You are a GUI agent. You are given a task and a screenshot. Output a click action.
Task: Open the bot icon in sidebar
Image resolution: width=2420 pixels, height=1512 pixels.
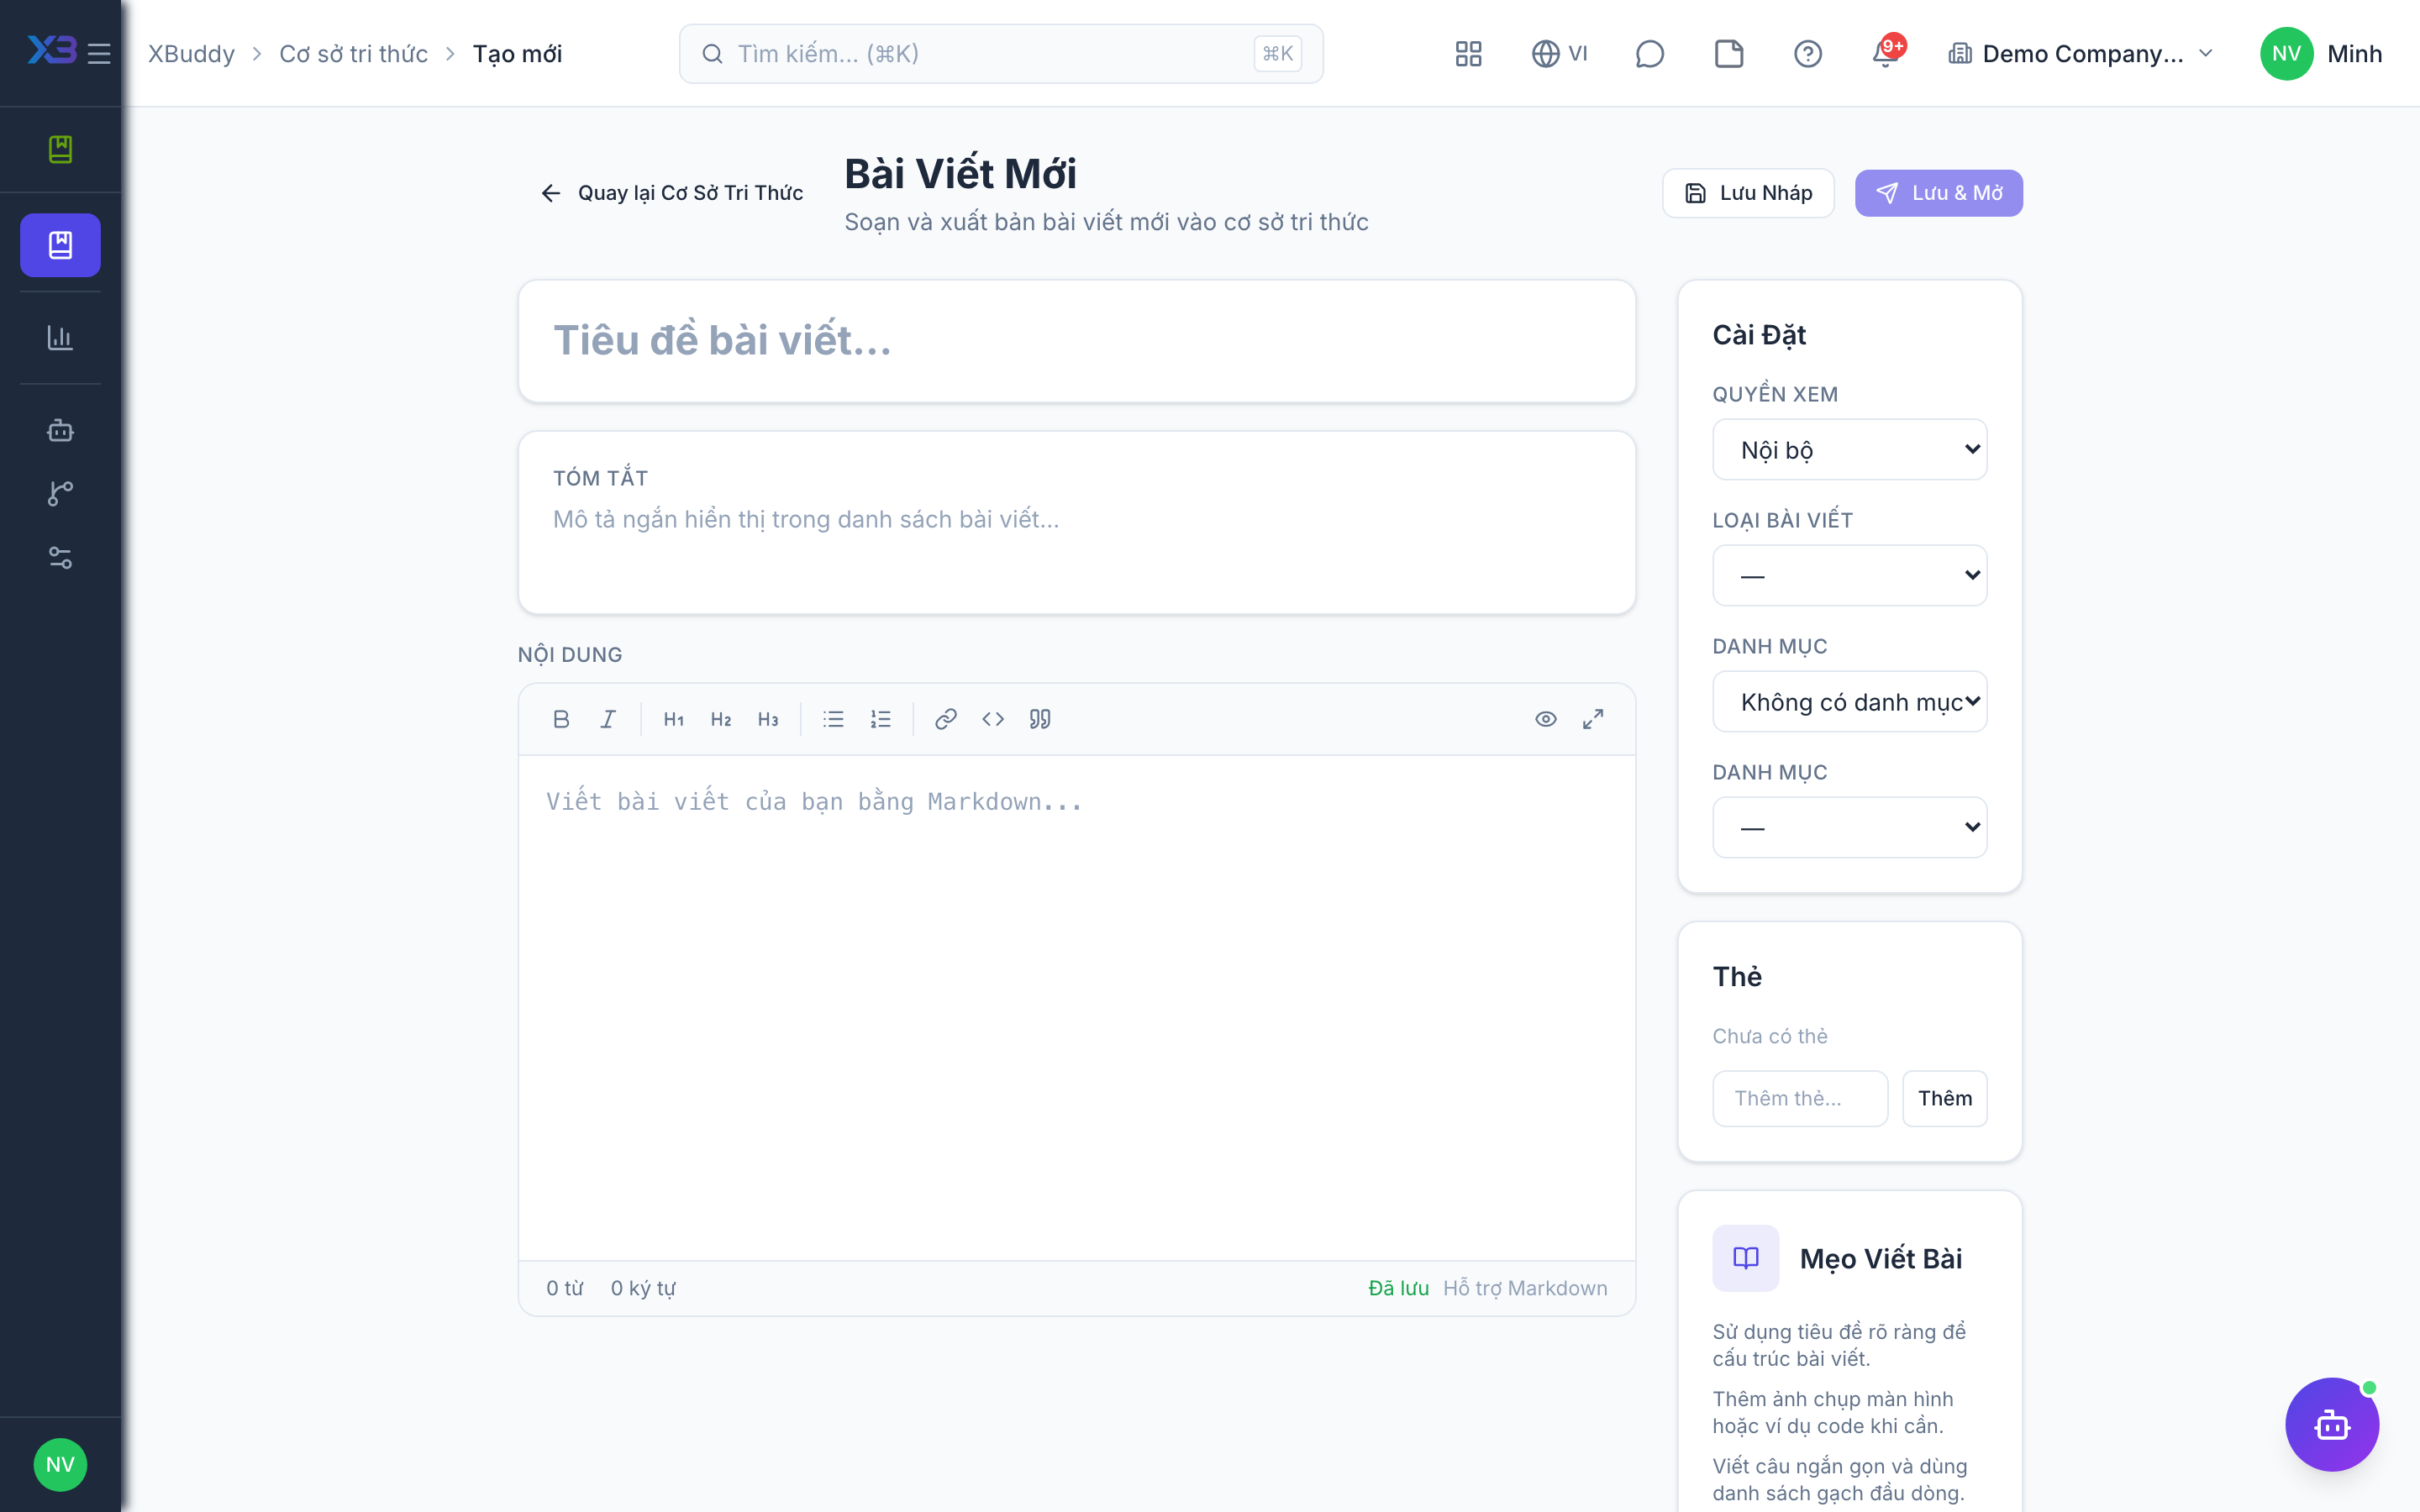tap(60, 430)
